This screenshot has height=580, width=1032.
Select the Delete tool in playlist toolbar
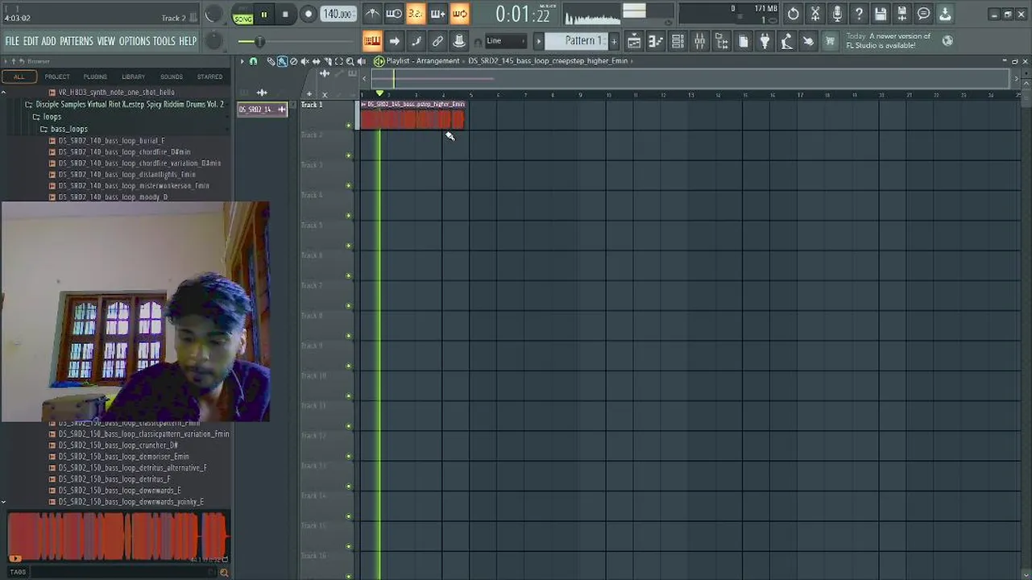point(293,61)
